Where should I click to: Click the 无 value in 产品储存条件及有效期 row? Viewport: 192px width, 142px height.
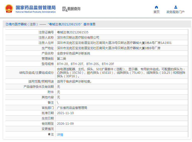coord(58,87)
